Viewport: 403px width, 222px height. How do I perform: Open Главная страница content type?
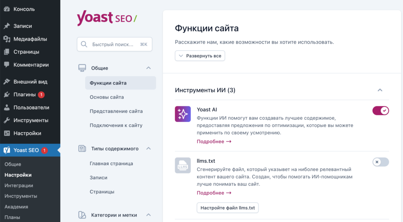[111, 163]
